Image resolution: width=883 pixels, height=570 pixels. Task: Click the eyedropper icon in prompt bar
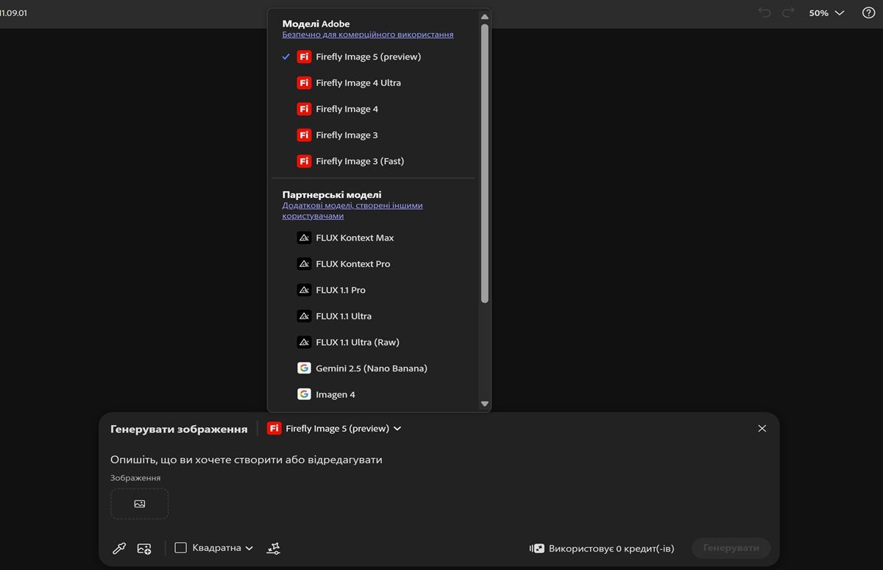[118, 548]
